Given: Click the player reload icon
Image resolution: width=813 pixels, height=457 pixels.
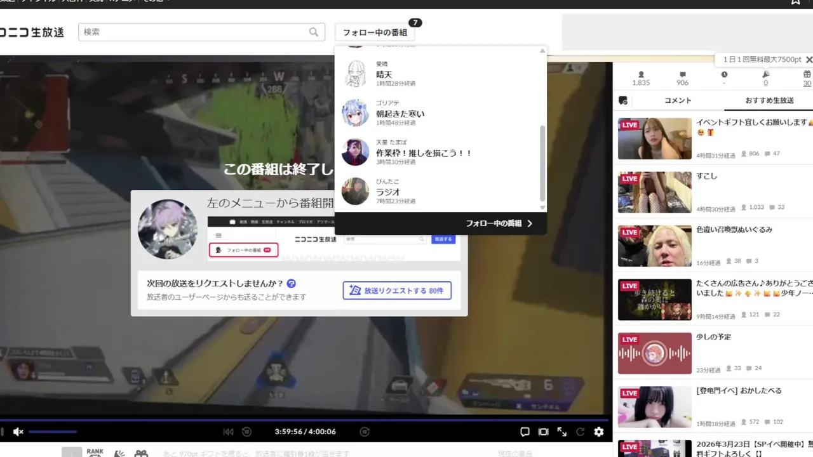Looking at the screenshot, I should point(580,432).
